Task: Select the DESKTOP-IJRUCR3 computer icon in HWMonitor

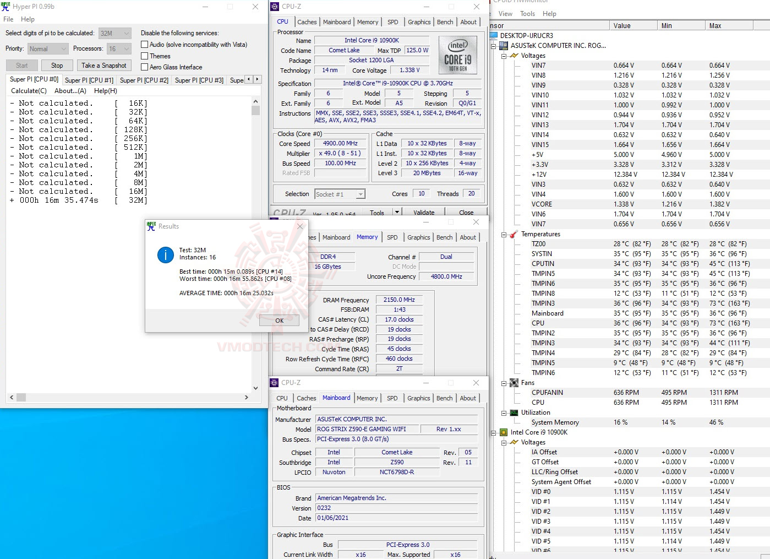Action: 494,36
